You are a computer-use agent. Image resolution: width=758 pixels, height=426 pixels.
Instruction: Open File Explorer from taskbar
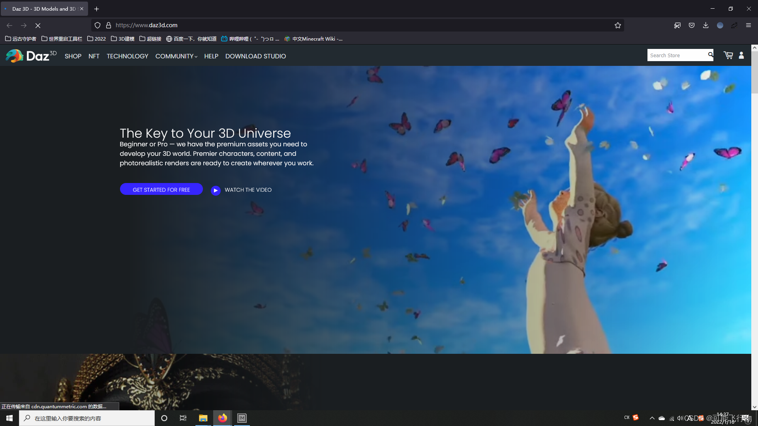[x=203, y=418]
